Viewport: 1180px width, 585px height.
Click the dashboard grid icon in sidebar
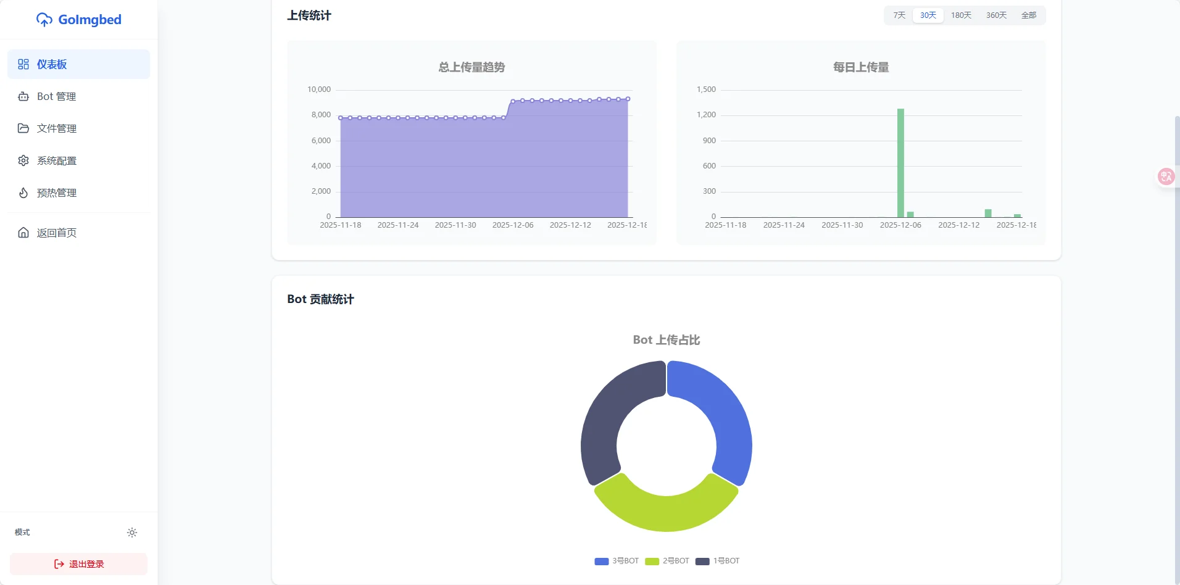click(x=23, y=64)
